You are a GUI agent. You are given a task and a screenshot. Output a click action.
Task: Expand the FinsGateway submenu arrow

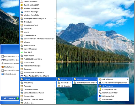pos(55,83)
